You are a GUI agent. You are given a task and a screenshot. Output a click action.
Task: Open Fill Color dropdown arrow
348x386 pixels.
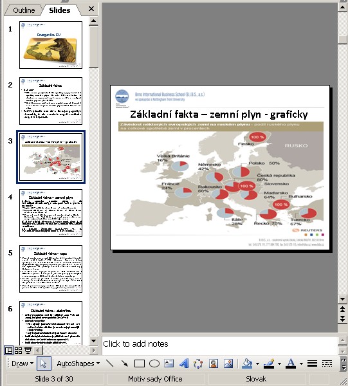tap(257, 363)
